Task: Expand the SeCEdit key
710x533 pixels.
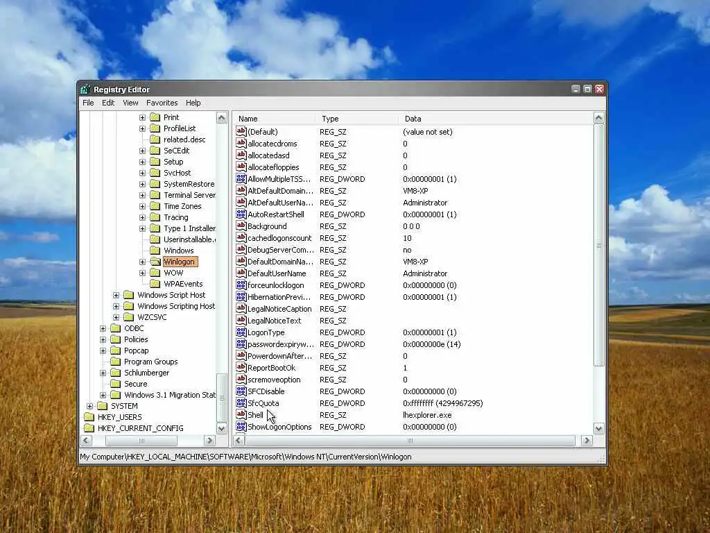Action: coord(142,151)
